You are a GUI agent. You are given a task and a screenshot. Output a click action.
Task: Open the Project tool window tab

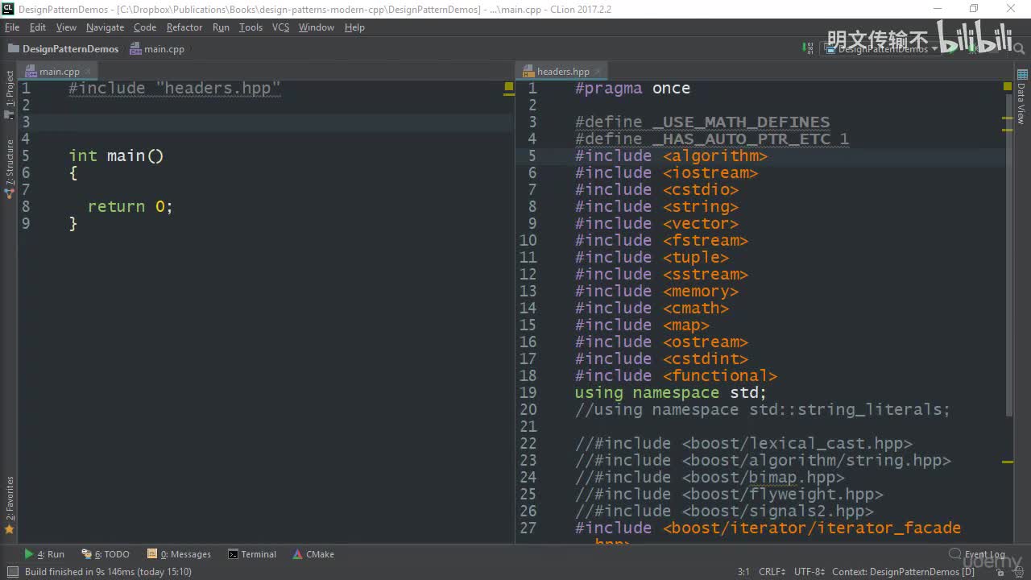[x=10, y=95]
